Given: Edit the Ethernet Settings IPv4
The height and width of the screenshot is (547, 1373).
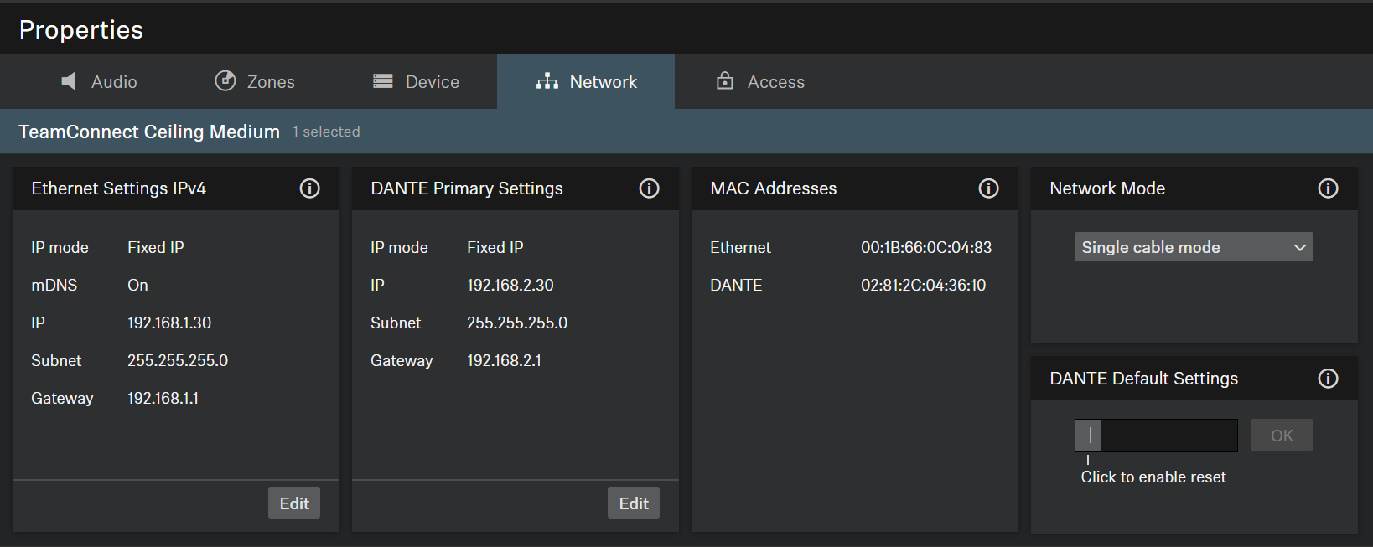Looking at the screenshot, I should pyautogui.click(x=294, y=503).
